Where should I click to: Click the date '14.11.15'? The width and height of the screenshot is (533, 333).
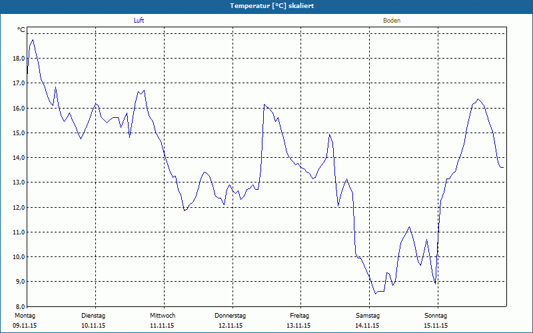click(367, 326)
